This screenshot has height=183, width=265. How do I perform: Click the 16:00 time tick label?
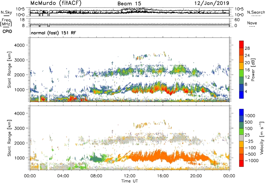coord(163,176)
